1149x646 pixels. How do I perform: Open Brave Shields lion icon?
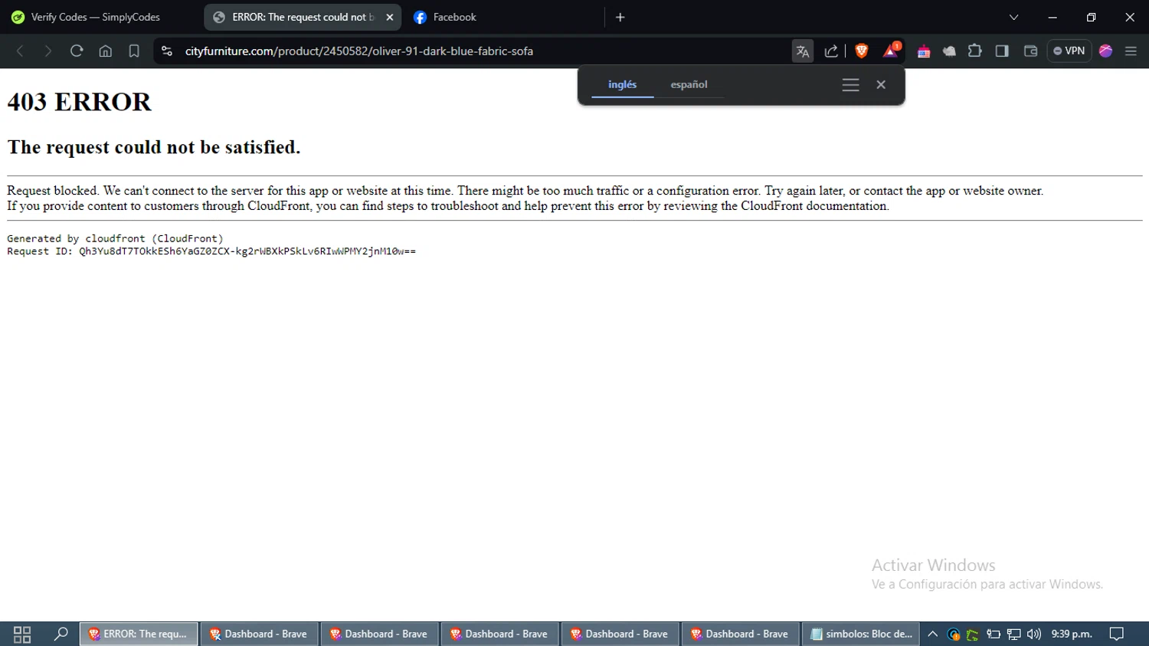pos(862,51)
